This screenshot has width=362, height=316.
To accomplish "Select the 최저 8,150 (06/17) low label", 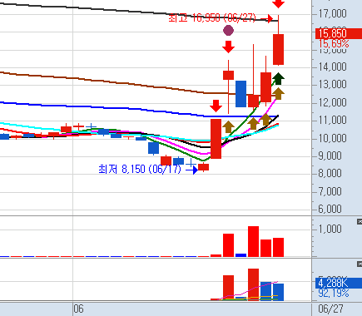I will (x=140, y=169).
